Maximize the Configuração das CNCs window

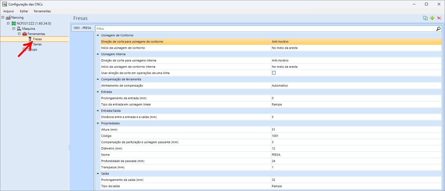coord(426,4)
